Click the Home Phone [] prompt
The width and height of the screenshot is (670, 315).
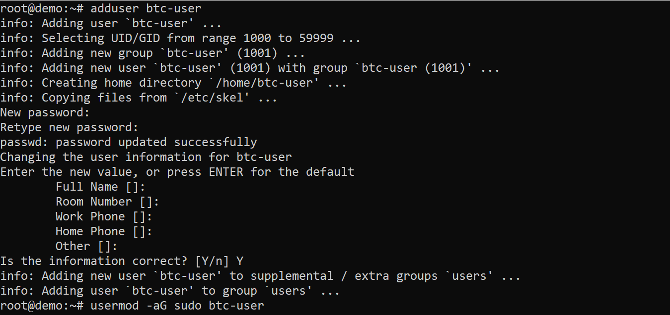click(104, 231)
